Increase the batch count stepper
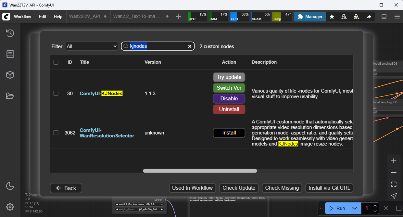The width and height of the screenshot is (403, 217). point(375,206)
